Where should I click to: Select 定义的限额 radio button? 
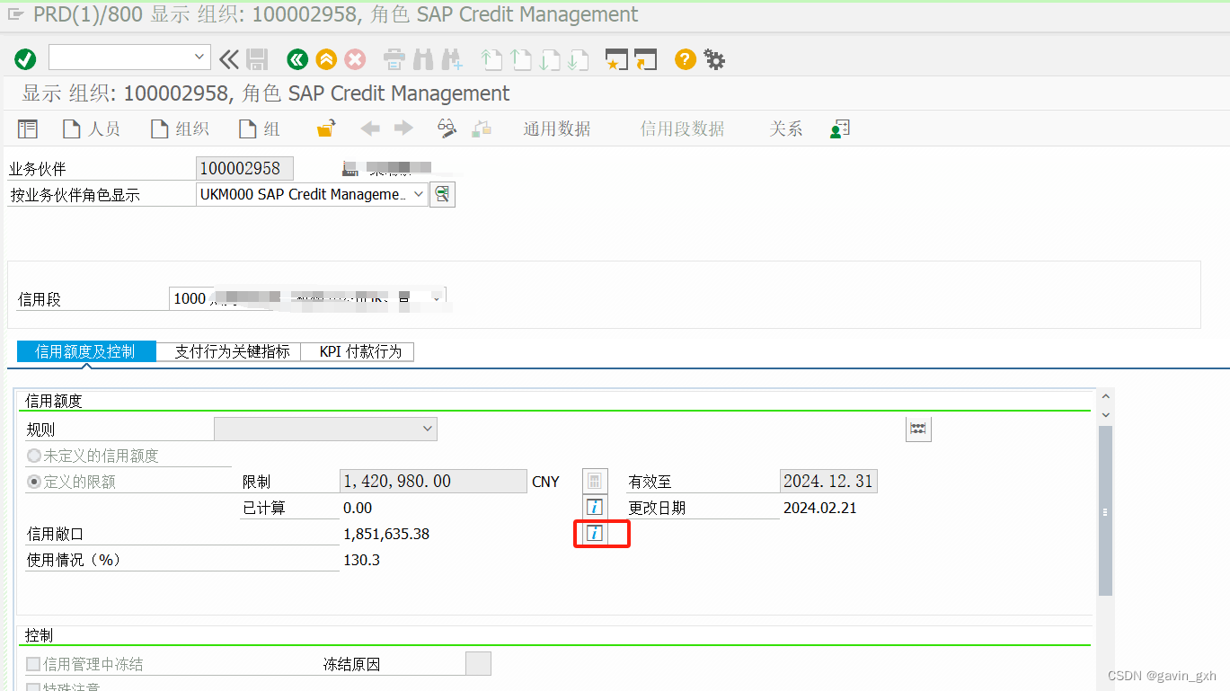pos(34,482)
